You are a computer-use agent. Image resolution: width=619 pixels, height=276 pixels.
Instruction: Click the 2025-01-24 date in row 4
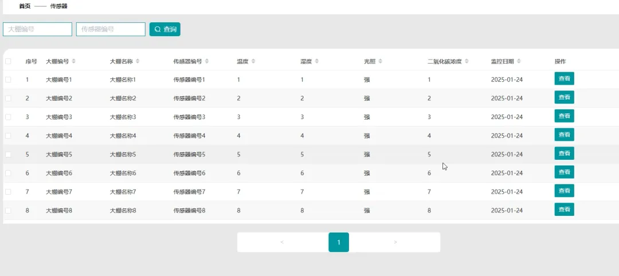pyautogui.click(x=507, y=136)
